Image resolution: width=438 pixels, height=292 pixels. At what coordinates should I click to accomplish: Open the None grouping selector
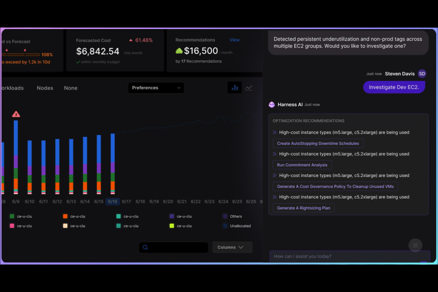[x=71, y=88]
